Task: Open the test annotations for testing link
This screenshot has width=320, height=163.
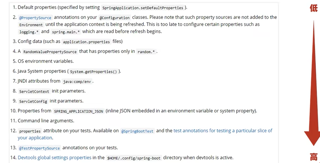Action: (223, 131)
